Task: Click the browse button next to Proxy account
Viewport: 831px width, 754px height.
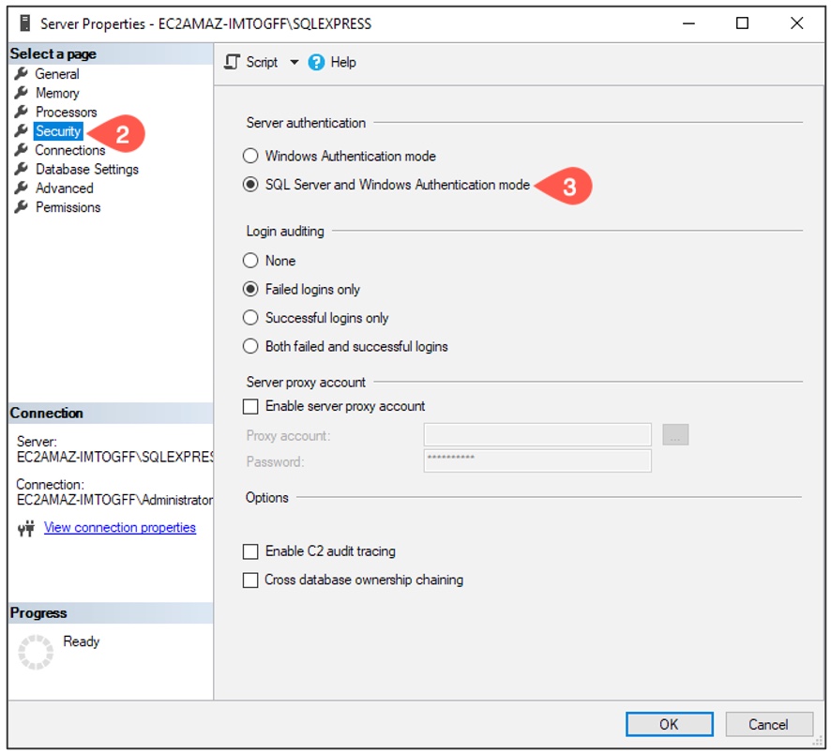Action: [x=675, y=434]
